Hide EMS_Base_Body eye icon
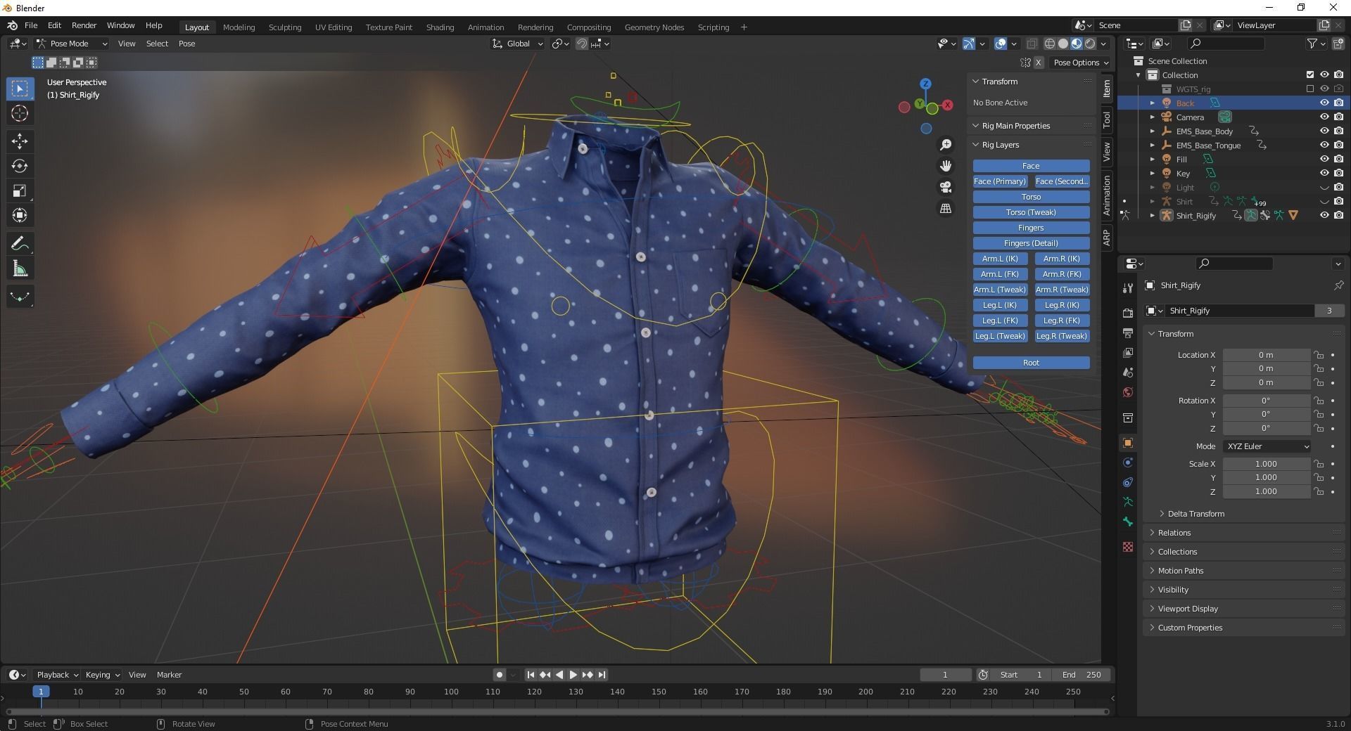 [1324, 131]
